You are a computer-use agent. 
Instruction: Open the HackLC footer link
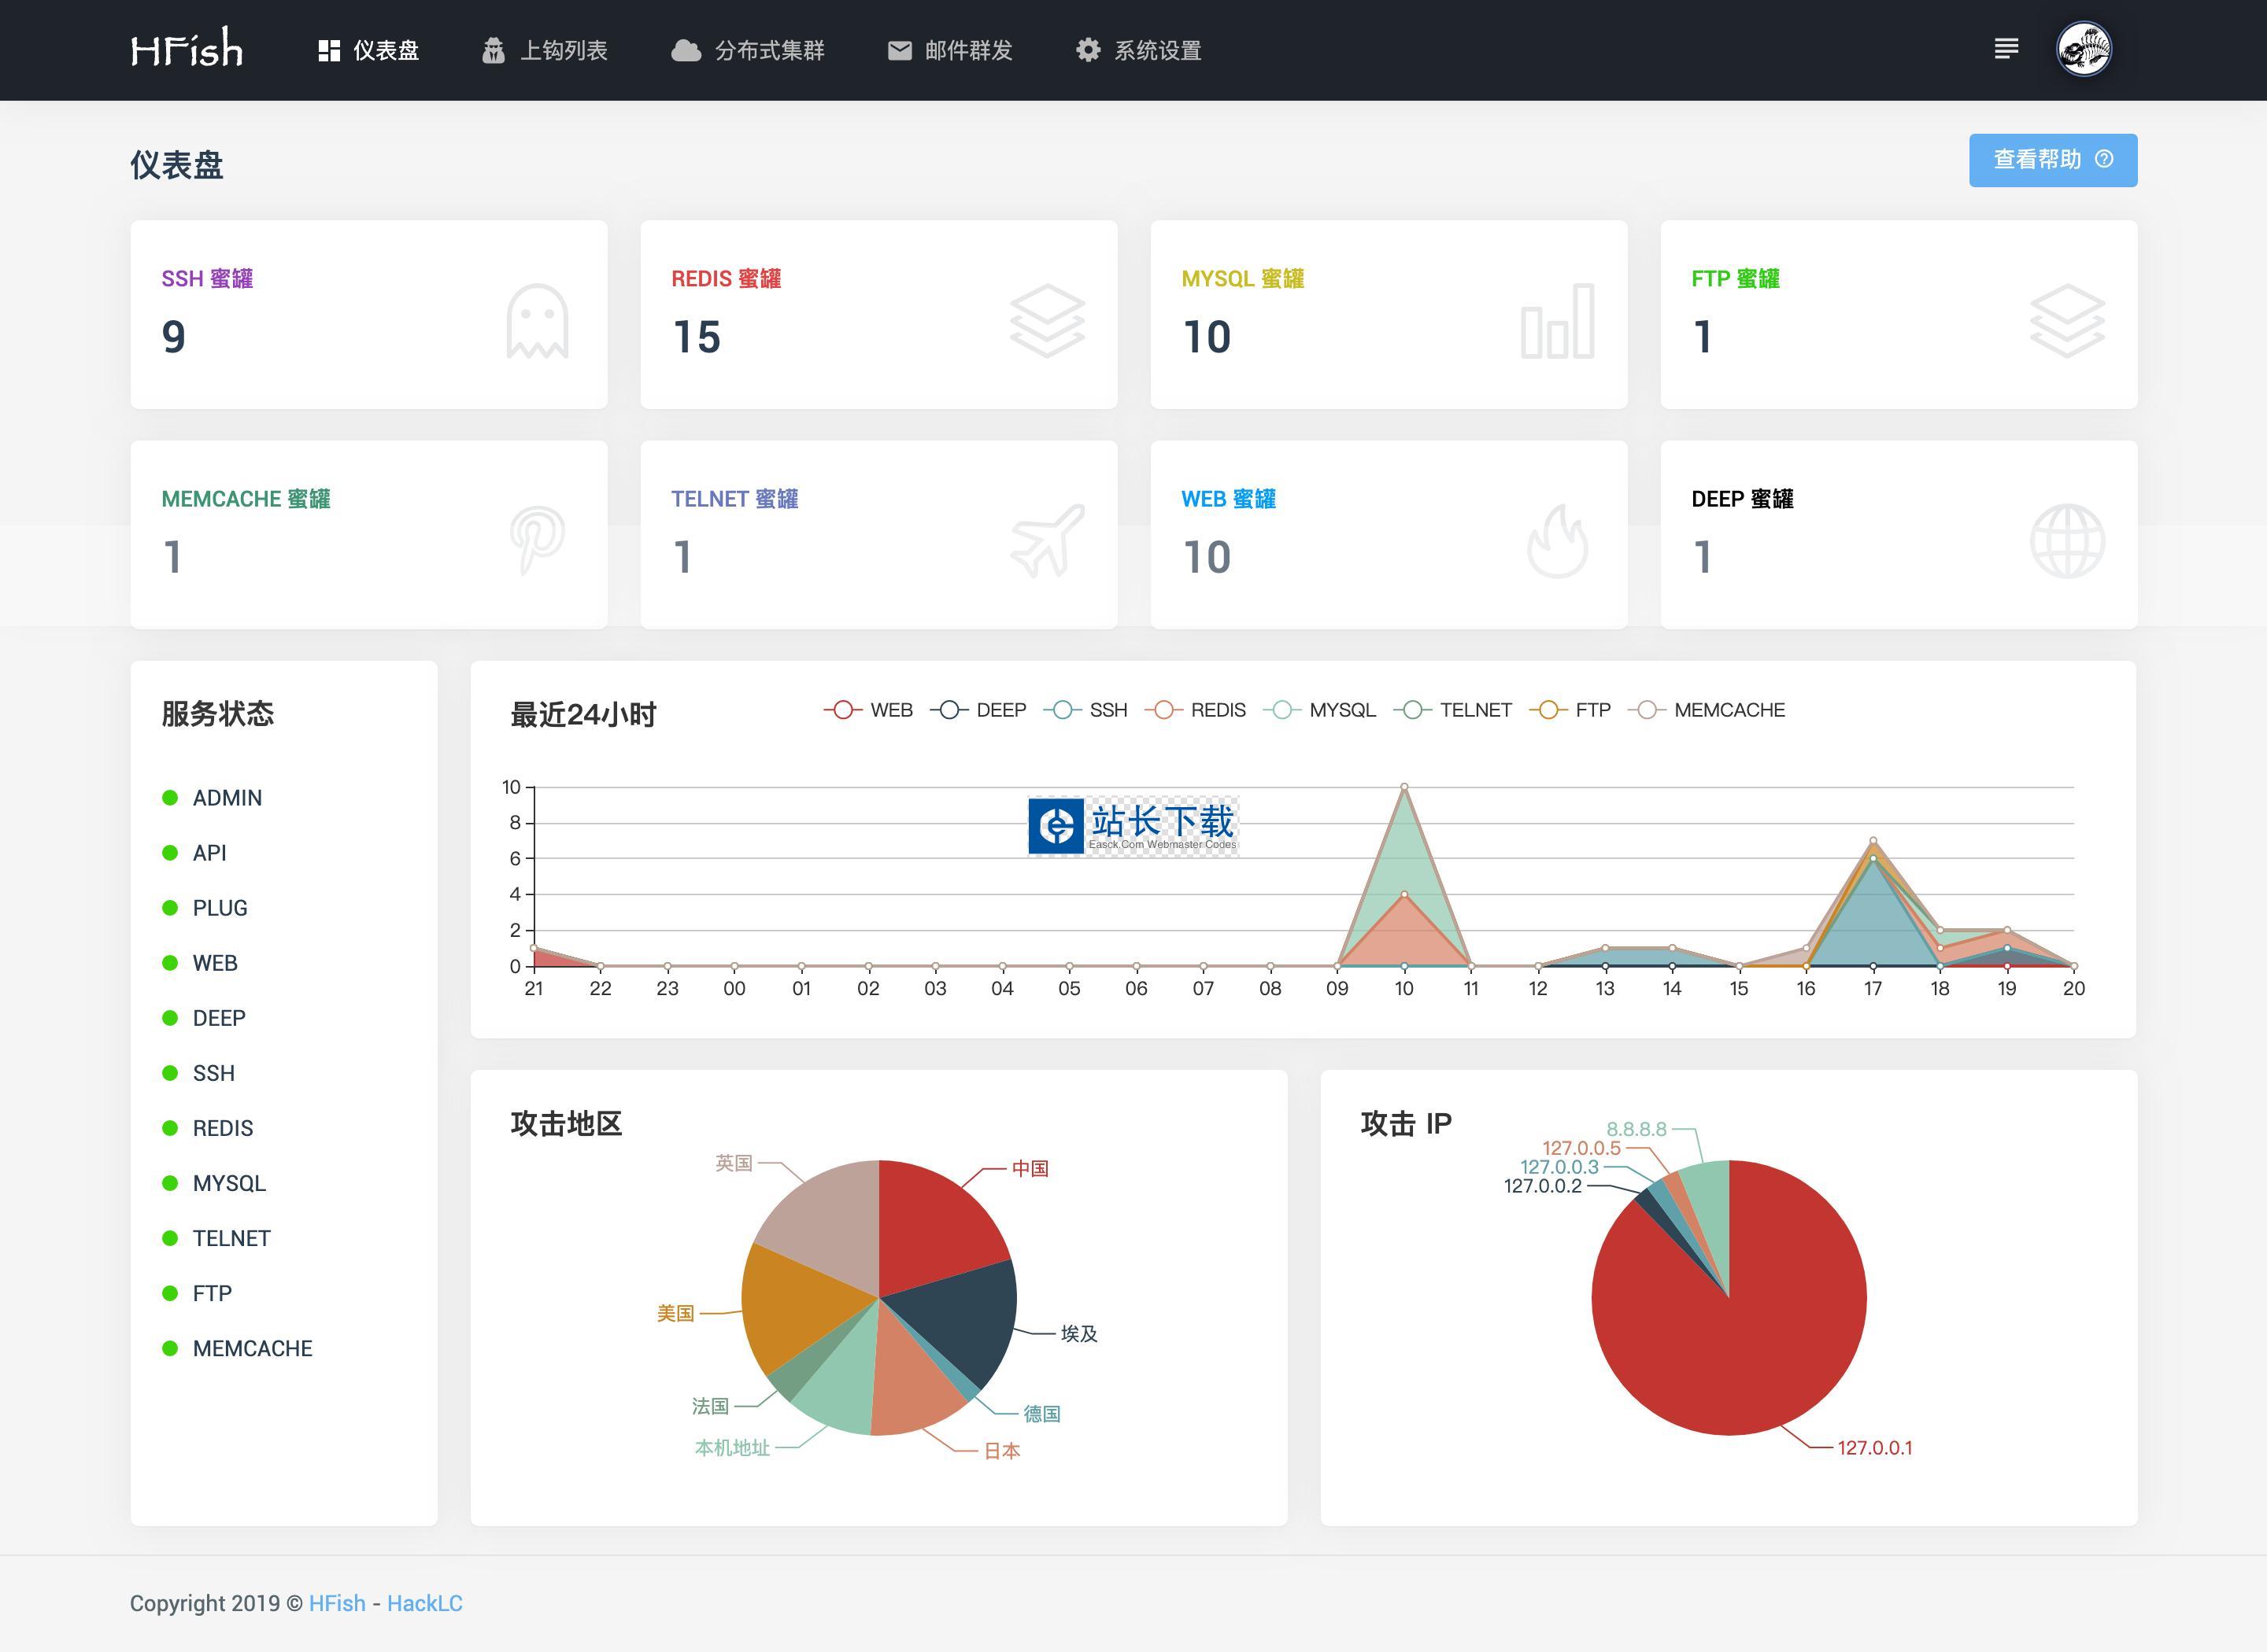[424, 1603]
